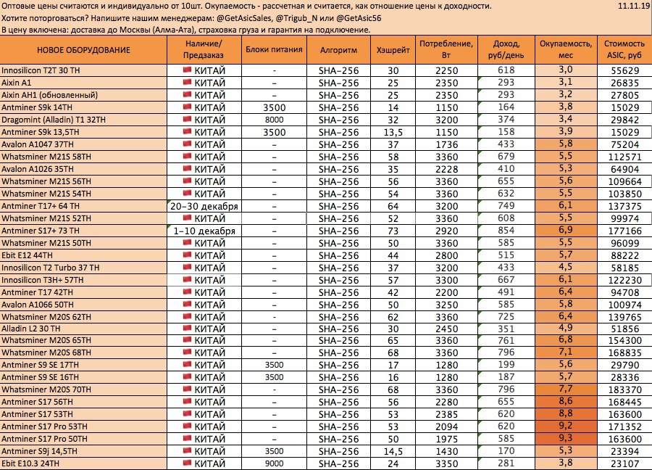Click the flag in Innosilicon T2 Turbo 37 TH row

[x=187, y=267]
